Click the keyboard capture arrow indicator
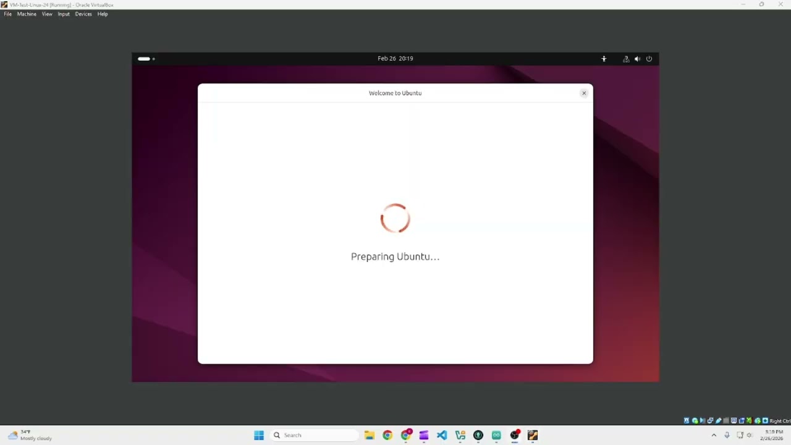This screenshot has height=445, width=791. pyautogui.click(x=765, y=421)
